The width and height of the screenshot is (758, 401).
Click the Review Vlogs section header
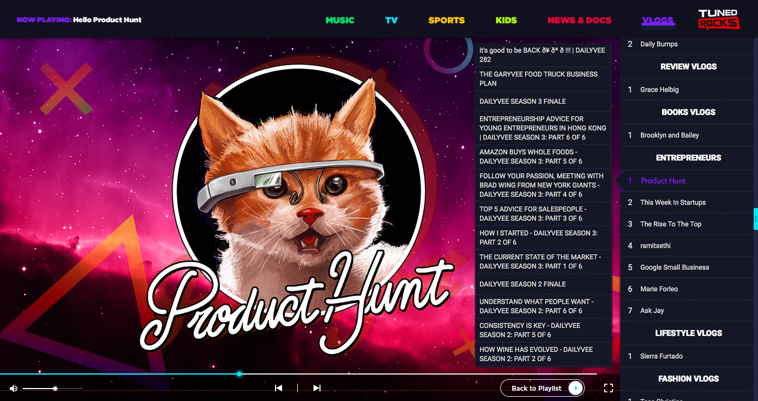pyautogui.click(x=689, y=67)
